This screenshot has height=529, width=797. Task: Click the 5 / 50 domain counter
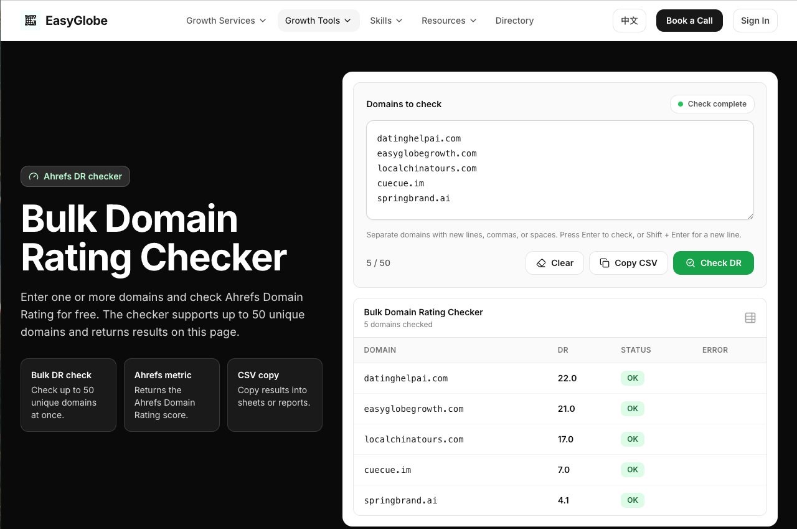pyautogui.click(x=379, y=263)
